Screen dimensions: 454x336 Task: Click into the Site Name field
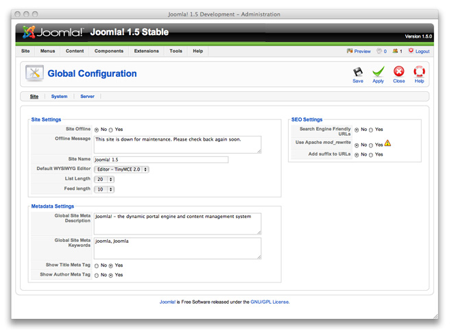click(160, 160)
